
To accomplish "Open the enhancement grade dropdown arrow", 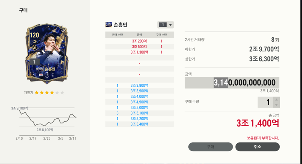I will coord(170,25).
